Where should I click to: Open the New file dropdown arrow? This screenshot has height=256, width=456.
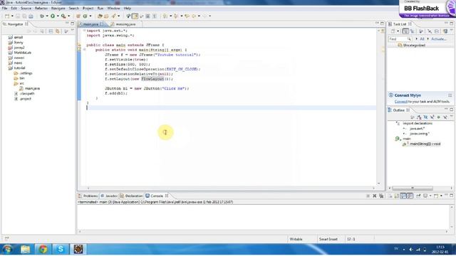tap(12, 16)
